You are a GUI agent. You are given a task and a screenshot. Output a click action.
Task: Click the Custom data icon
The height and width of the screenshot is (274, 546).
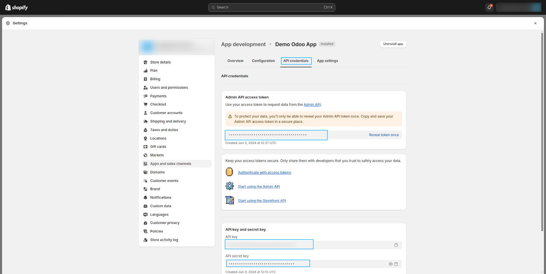[x=145, y=206]
